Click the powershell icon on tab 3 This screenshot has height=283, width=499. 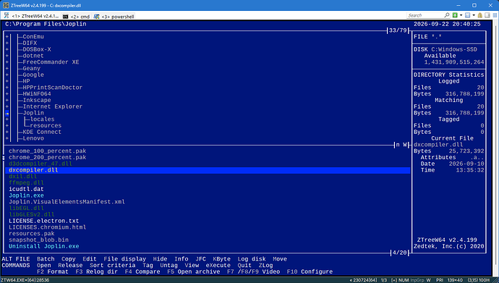(97, 16)
